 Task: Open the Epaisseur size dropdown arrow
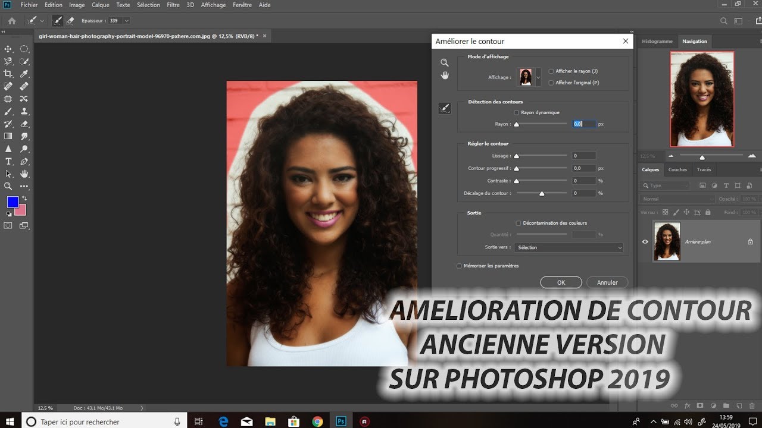[x=126, y=20]
